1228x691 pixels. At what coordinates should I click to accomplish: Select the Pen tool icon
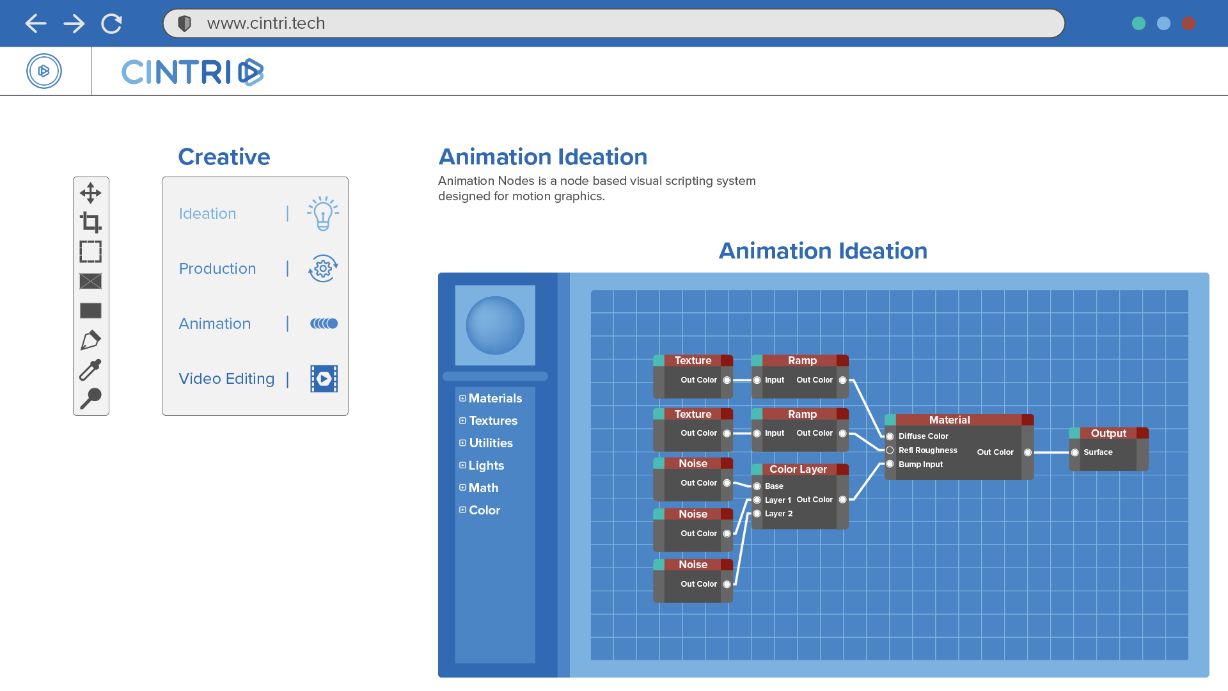[90, 340]
